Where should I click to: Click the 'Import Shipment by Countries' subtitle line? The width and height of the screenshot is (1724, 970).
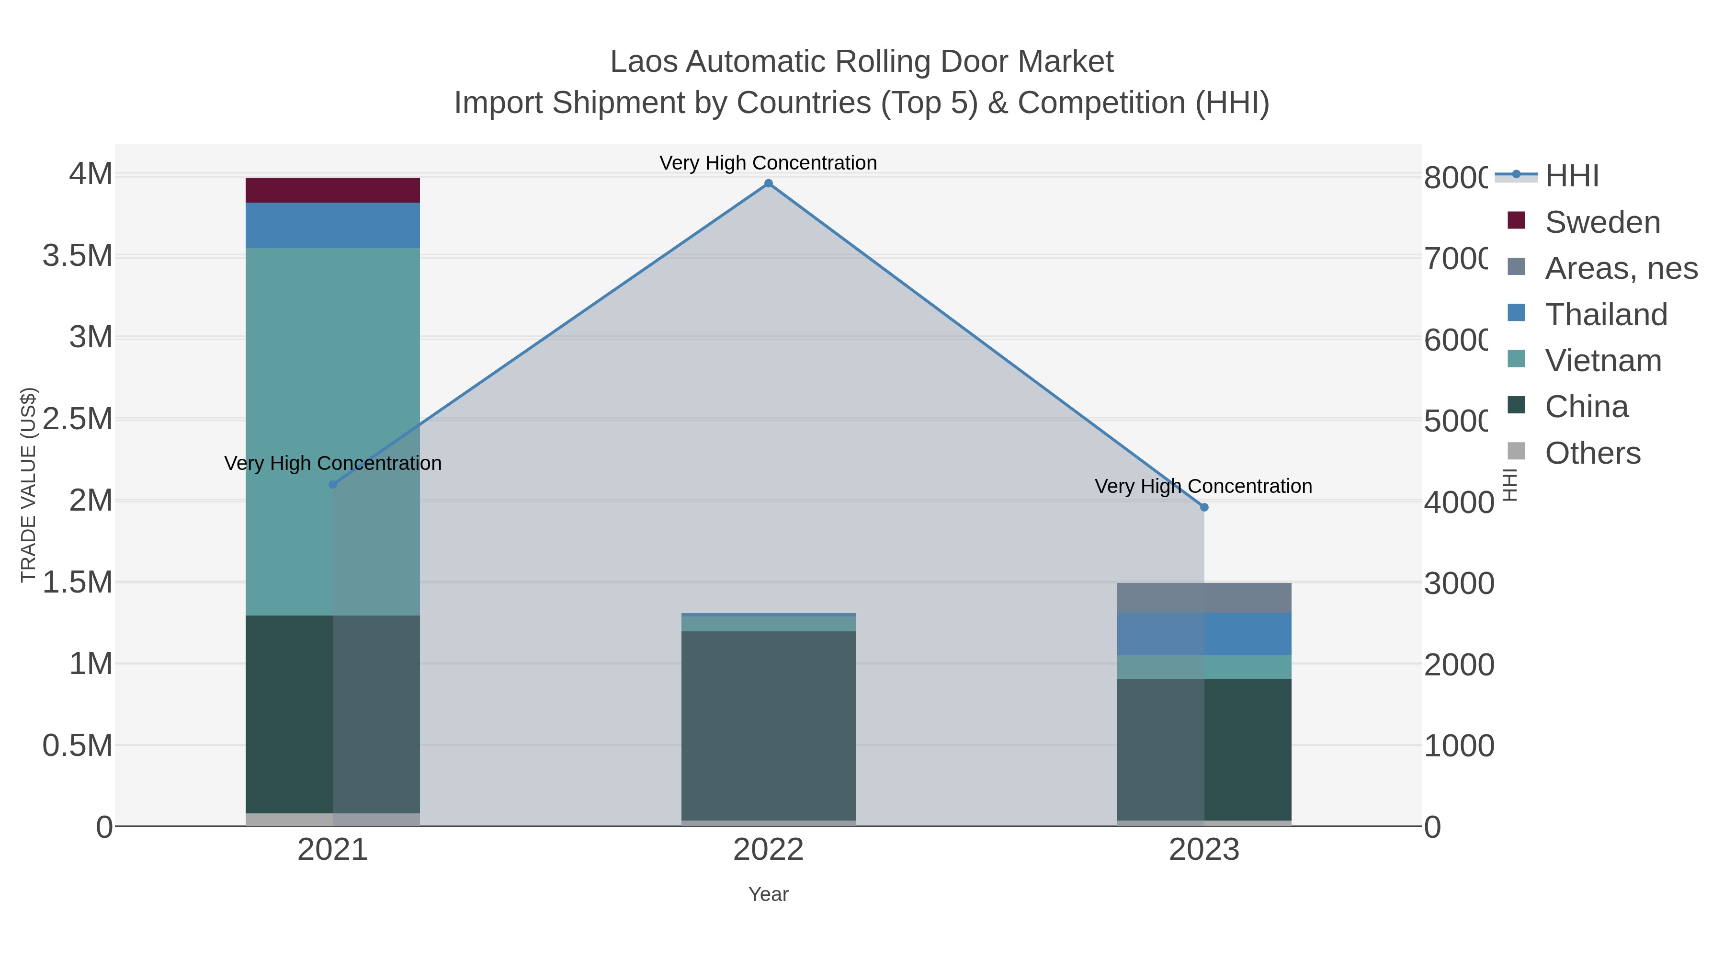(862, 103)
